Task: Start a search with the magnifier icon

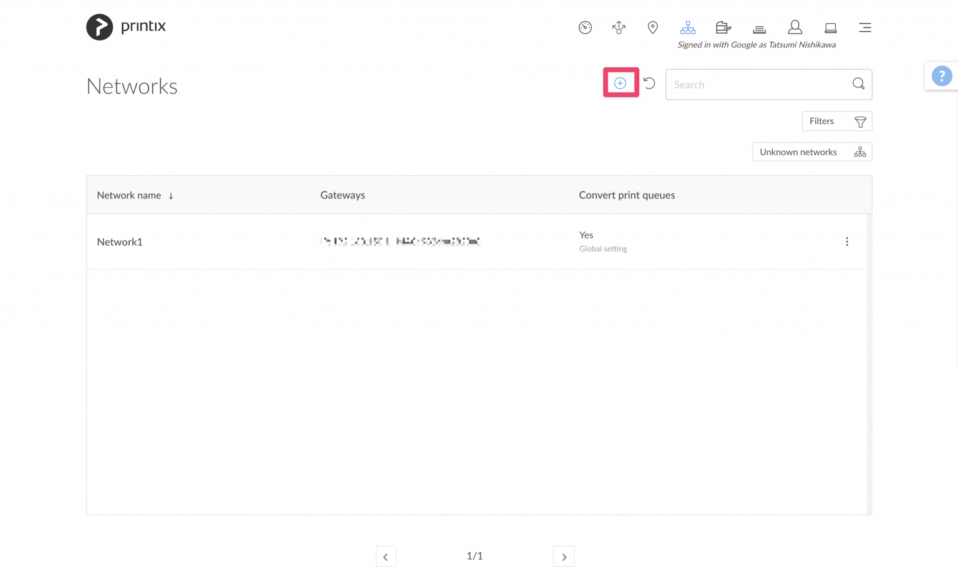Action: [x=858, y=84]
